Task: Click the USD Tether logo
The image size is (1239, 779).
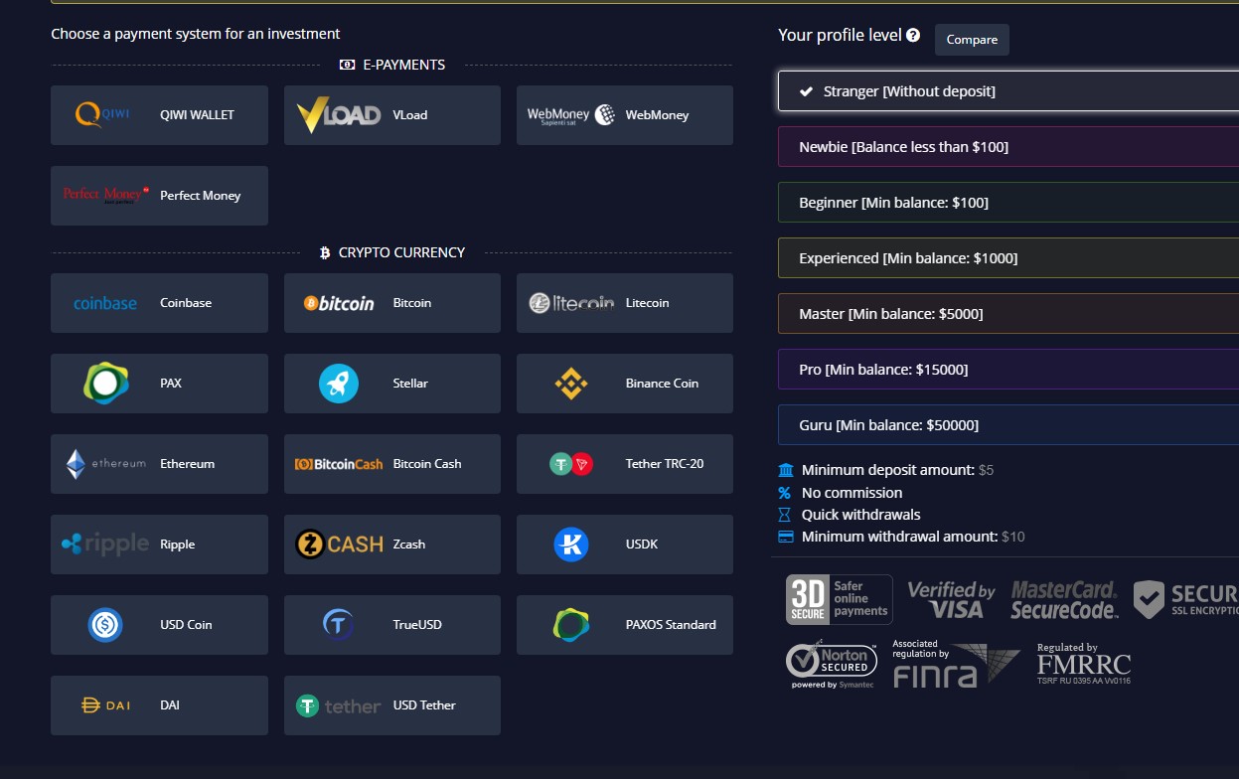Action: (339, 705)
